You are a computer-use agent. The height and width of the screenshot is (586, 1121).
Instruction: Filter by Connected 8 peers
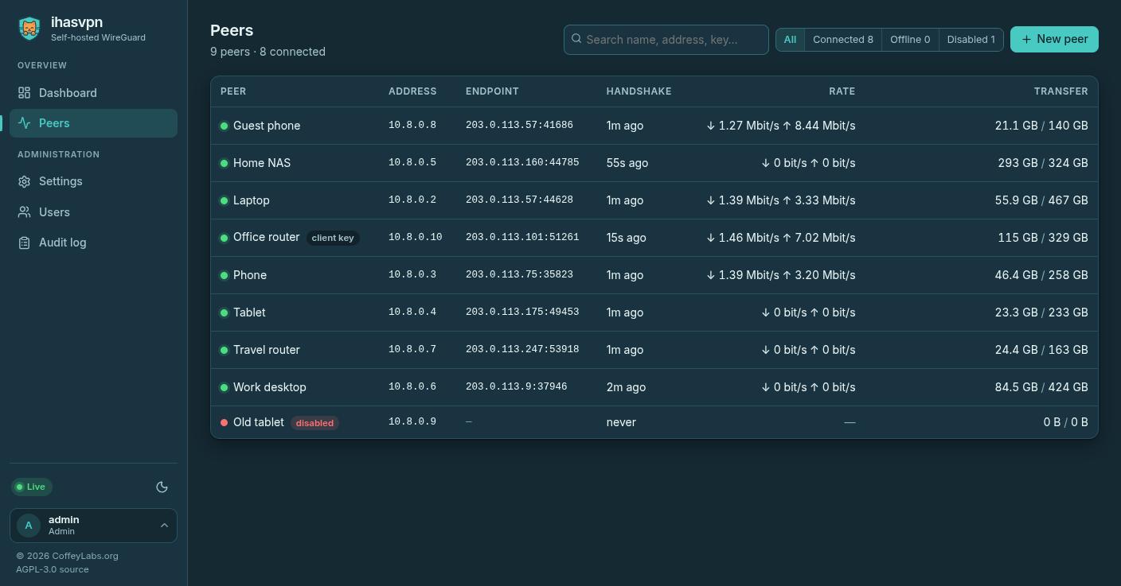(x=843, y=40)
